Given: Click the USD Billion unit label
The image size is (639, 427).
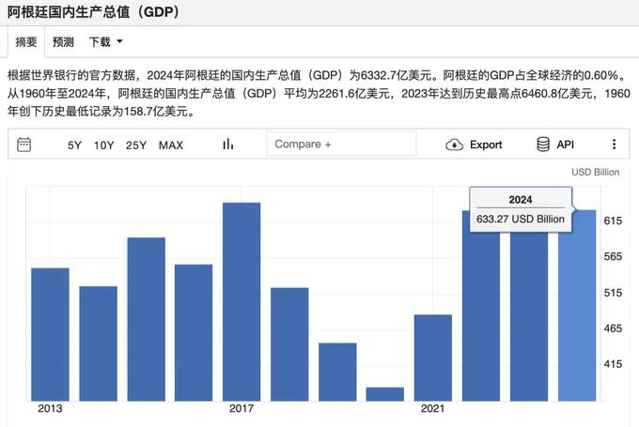Looking at the screenshot, I should coord(596,172).
